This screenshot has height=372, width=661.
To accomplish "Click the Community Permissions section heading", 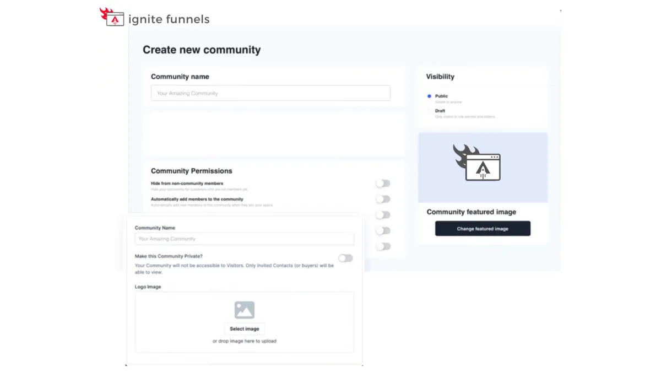I will coord(192,171).
